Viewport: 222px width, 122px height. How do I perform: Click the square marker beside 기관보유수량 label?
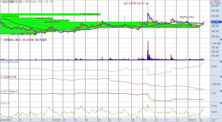coord(1,77)
